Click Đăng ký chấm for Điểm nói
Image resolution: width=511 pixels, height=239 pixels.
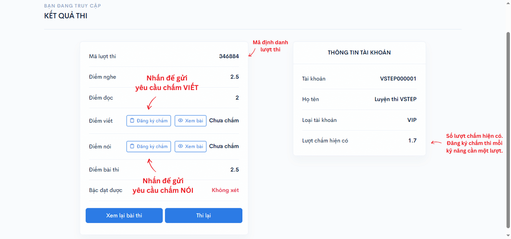point(149,147)
